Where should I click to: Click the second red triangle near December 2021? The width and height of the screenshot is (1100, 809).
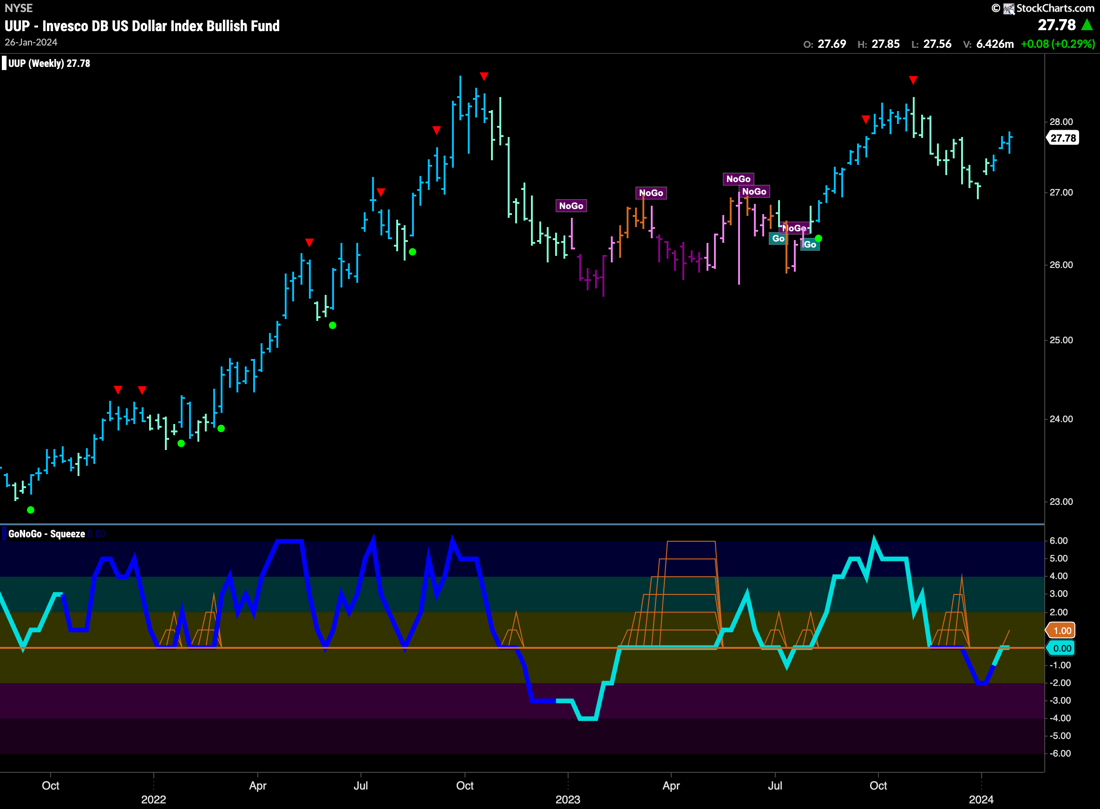tap(142, 390)
